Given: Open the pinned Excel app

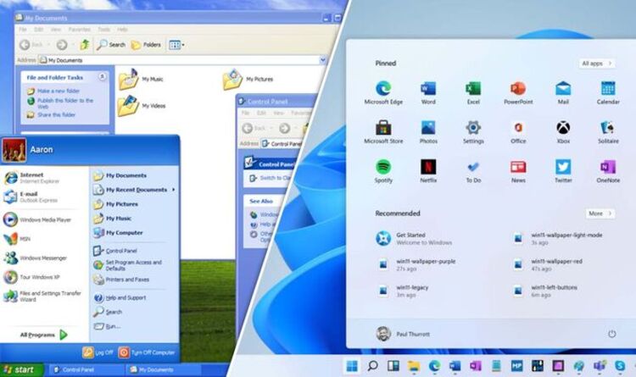Looking at the screenshot, I should 473,93.
